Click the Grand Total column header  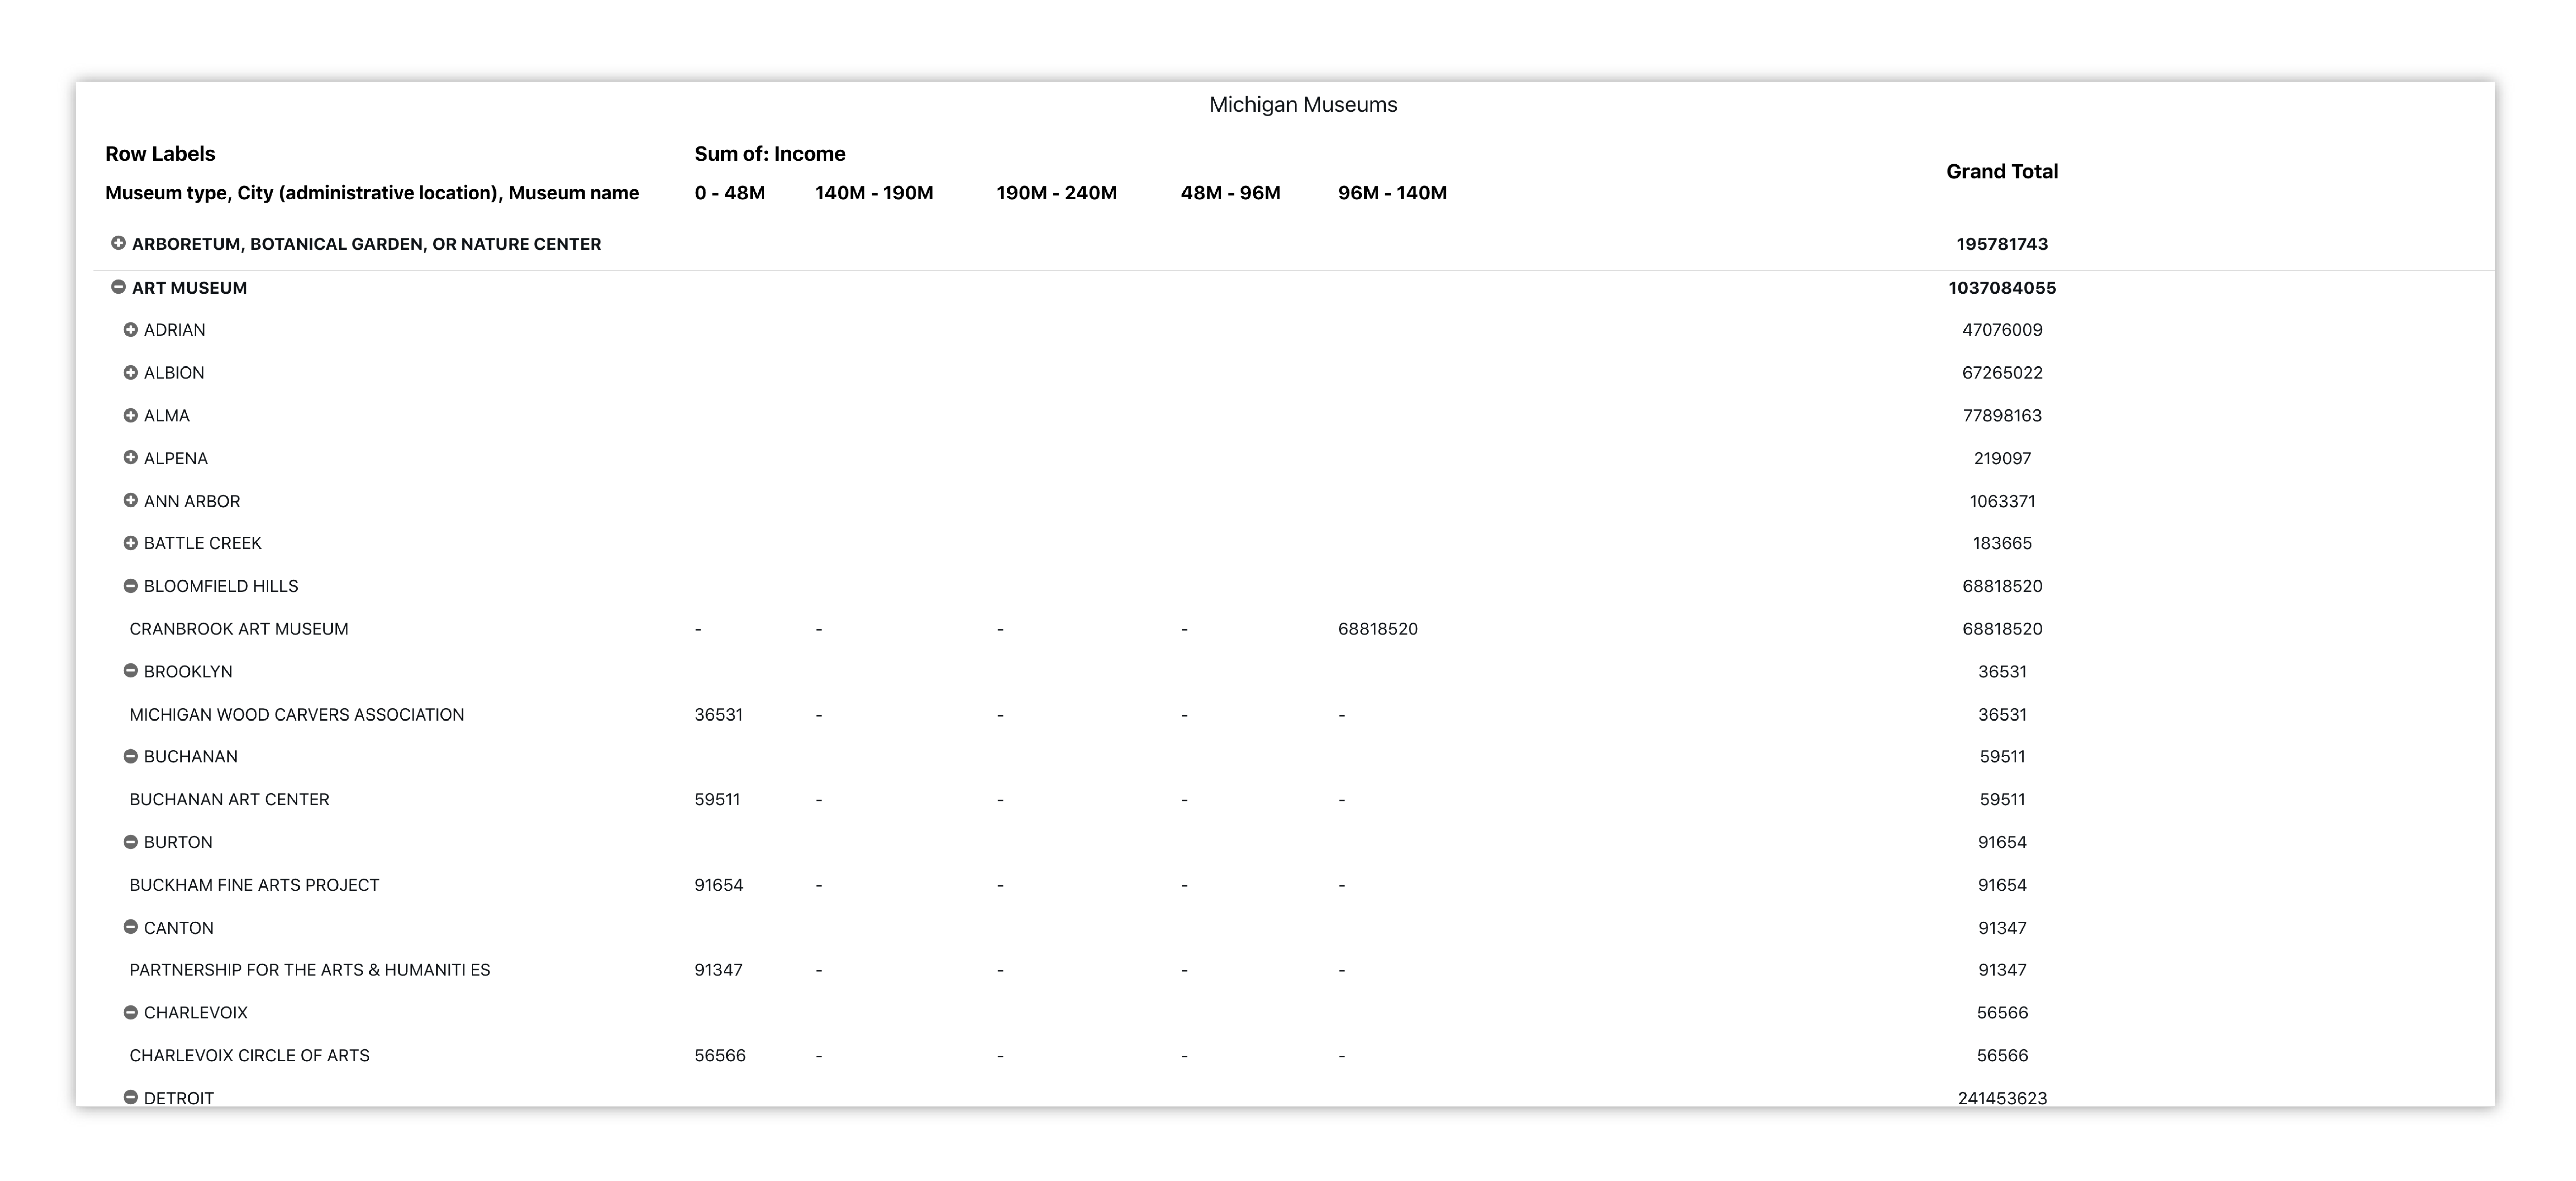pos(2002,172)
